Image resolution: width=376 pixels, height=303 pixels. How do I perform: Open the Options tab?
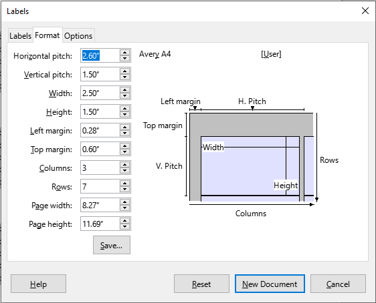(x=78, y=36)
